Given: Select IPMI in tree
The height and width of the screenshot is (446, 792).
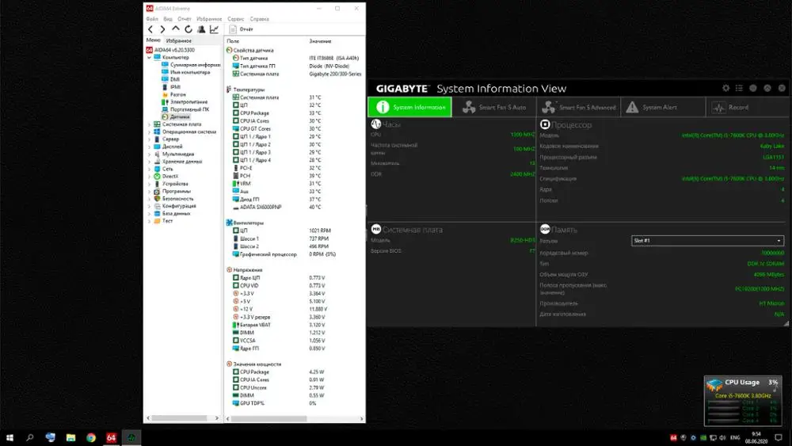Looking at the screenshot, I should (x=171, y=87).
